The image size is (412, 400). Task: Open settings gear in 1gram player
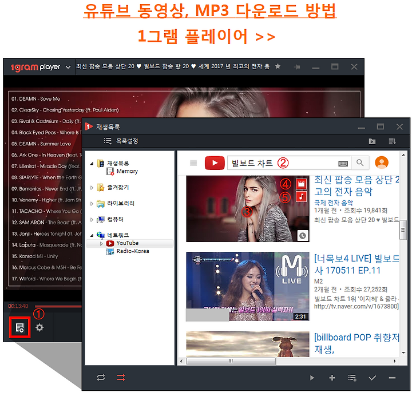pyautogui.click(x=39, y=327)
